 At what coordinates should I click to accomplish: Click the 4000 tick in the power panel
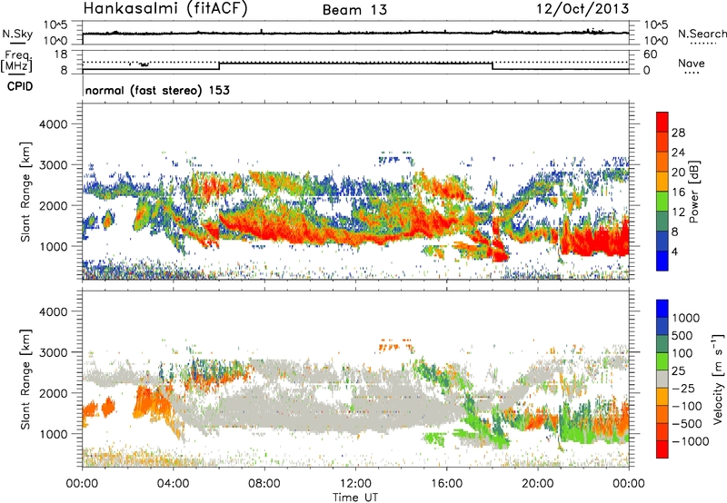click(x=54, y=124)
